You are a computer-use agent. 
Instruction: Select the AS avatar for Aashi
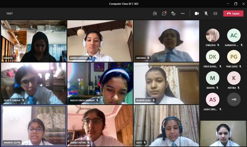[212, 99]
